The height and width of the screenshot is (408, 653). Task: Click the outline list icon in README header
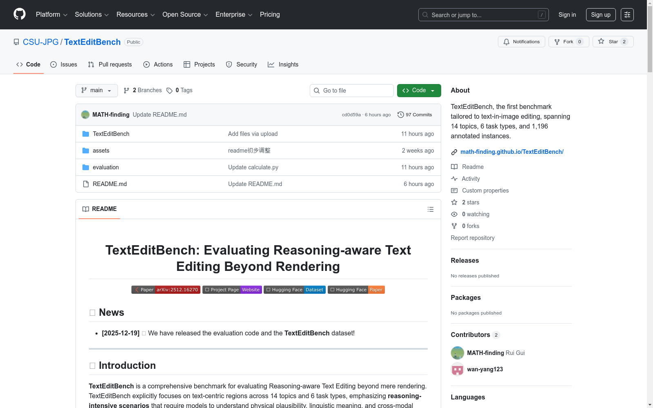(431, 209)
